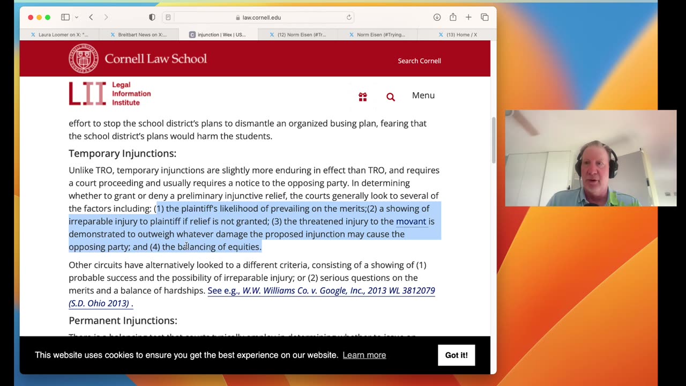This screenshot has width=686, height=386.
Task: Toggle the Safari sidebar icon
Action: point(65,17)
